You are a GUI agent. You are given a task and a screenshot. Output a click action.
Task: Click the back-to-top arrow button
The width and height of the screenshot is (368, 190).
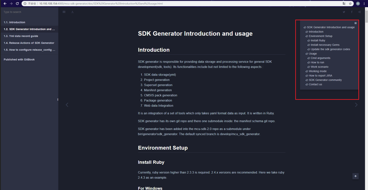355,176
